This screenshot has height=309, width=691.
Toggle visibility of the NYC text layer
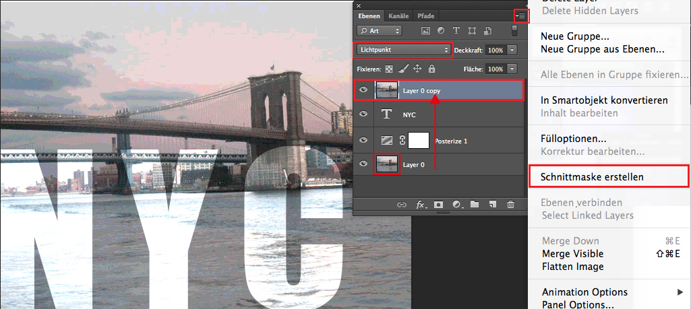click(x=363, y=114)
